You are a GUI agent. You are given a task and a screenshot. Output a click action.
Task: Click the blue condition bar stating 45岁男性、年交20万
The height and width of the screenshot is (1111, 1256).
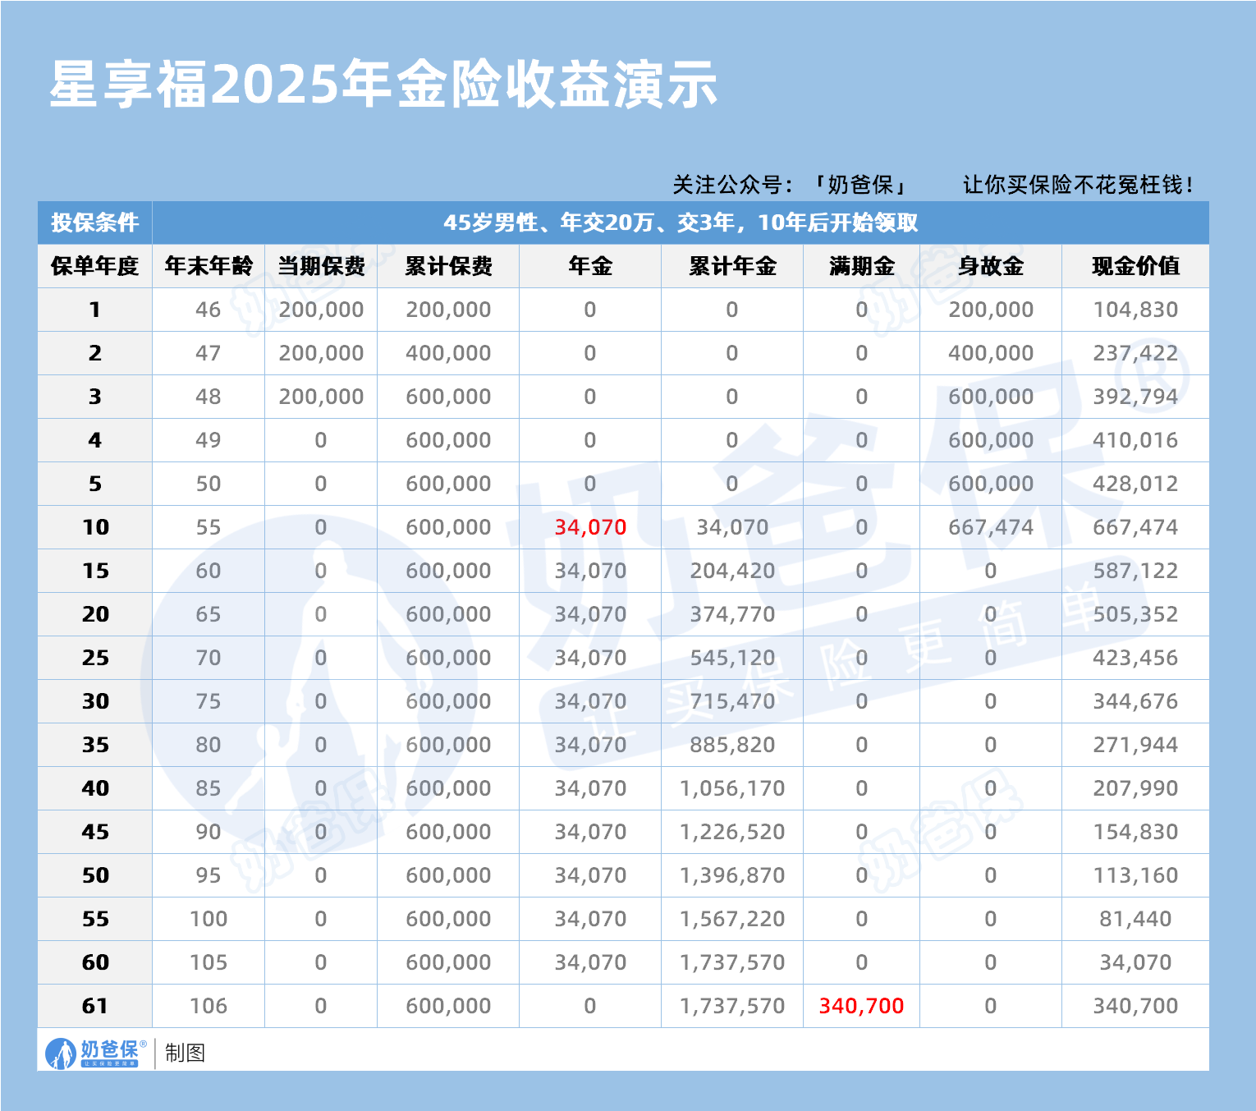[x=681, y=221]
